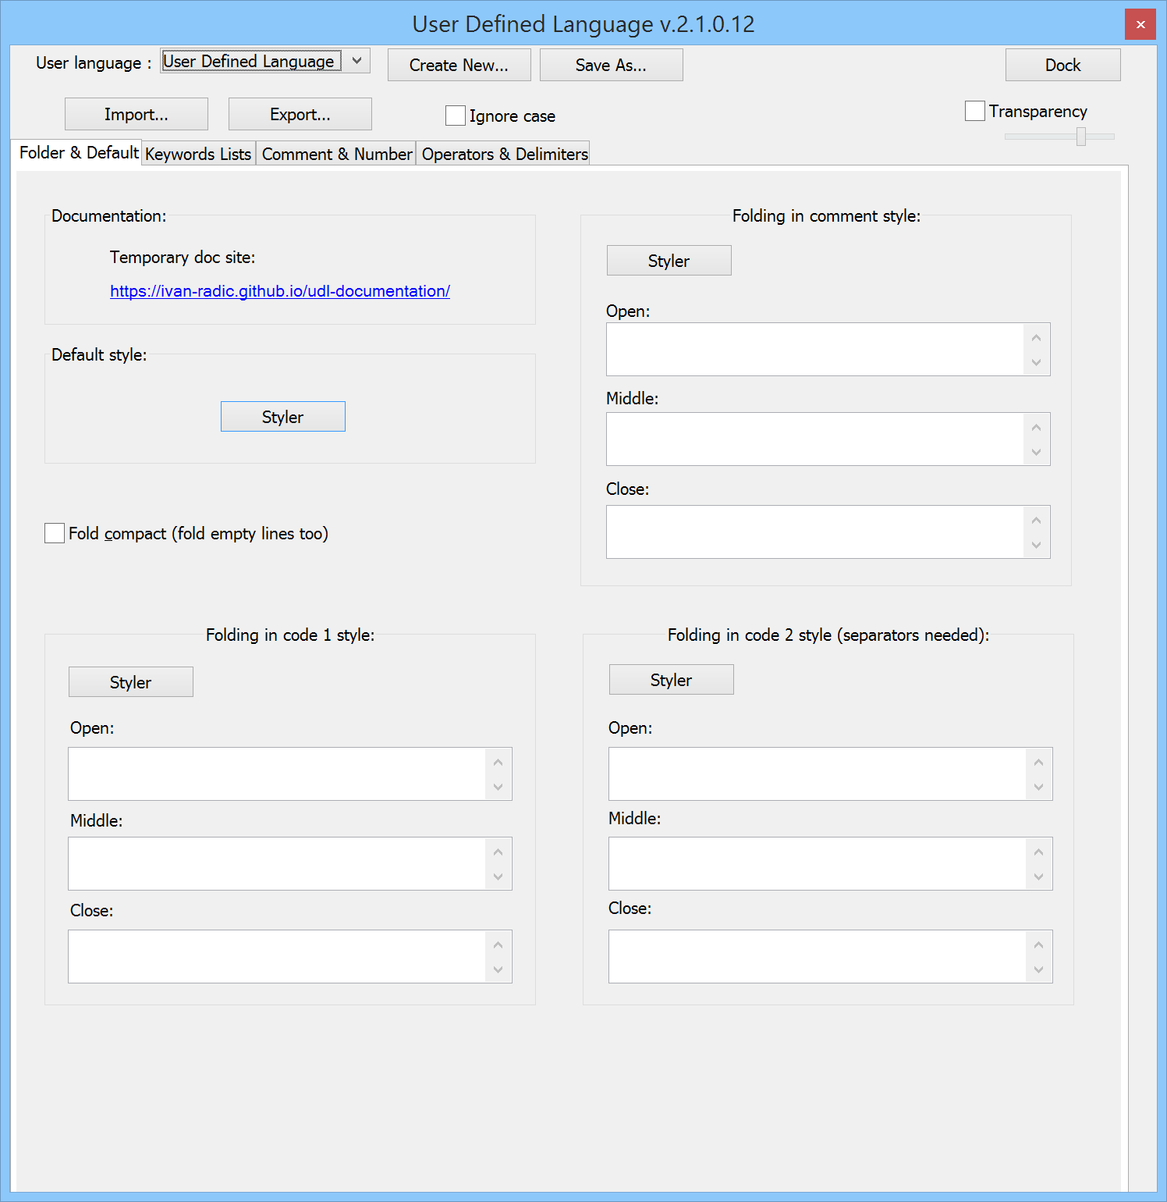Enable the Transparency checkbox
The image size is (1167, 1202).
[974, 111]
